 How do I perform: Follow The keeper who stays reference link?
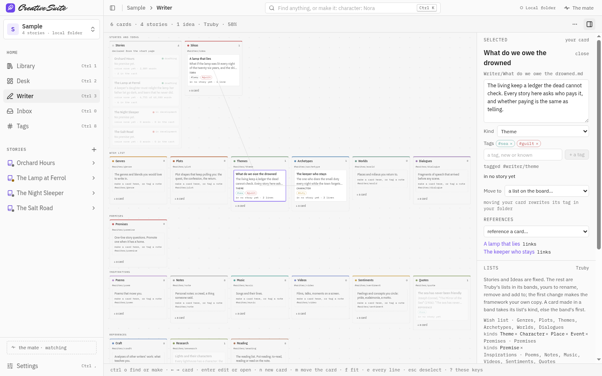(509, 252)
